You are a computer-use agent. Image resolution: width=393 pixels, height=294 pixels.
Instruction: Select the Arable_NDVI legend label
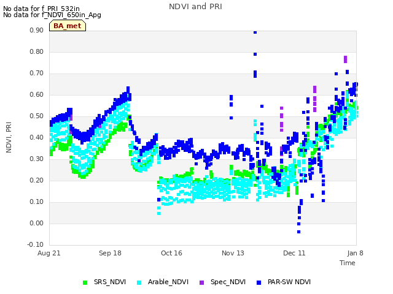[x=168, y=282]
